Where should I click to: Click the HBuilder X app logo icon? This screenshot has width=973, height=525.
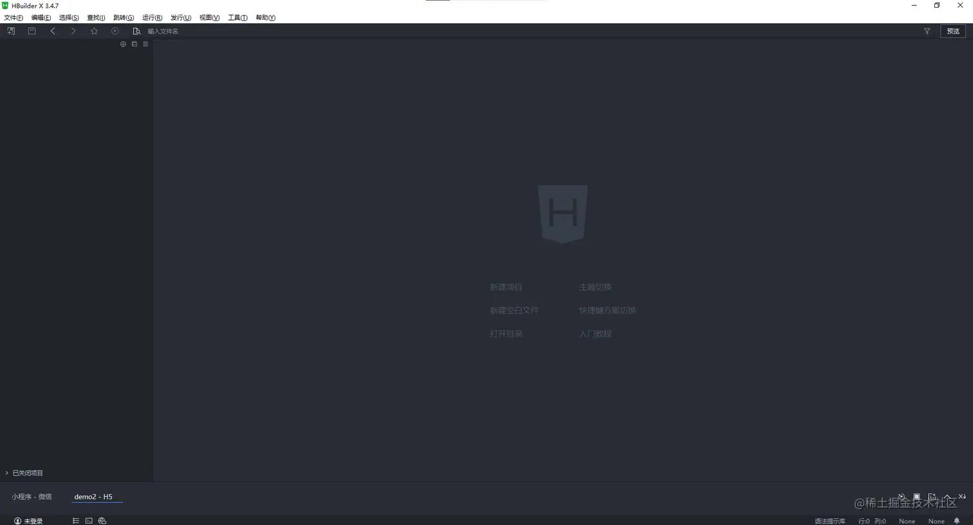coord(5,6)
